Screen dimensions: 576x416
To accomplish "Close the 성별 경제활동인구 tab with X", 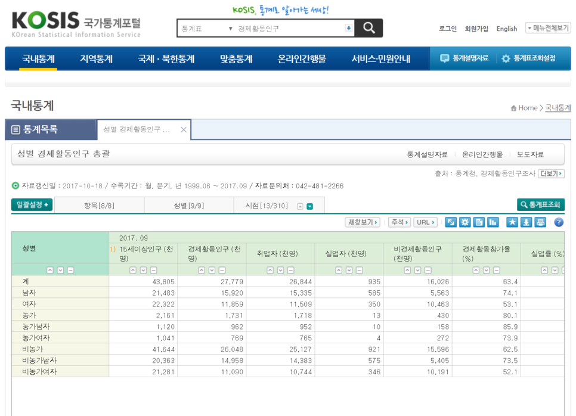I will click(x=184, y=129).
